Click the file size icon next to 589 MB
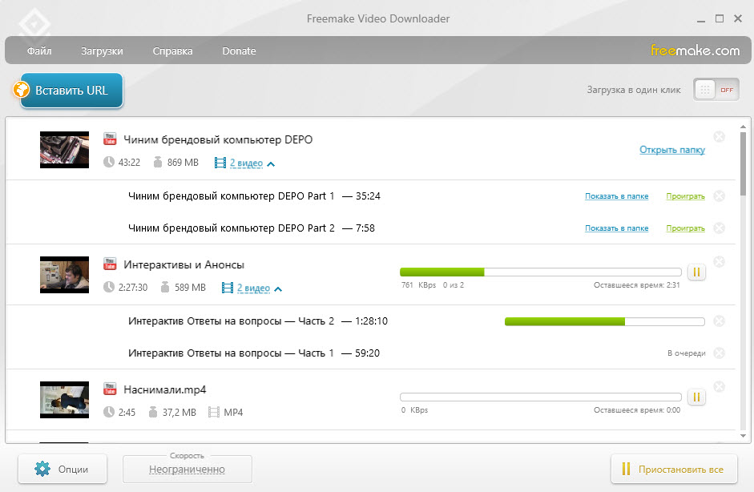754x492 pixels. (165, 287)
